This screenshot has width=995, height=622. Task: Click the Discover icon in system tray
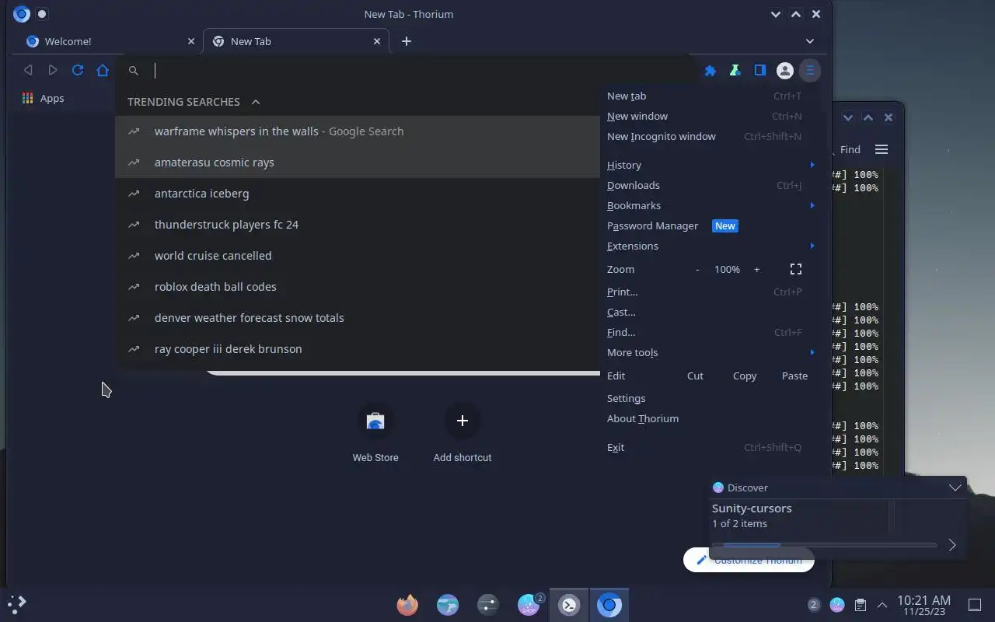(x=837, y=604)
